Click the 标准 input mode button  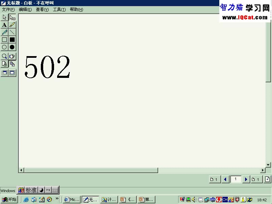coord(31,190)
